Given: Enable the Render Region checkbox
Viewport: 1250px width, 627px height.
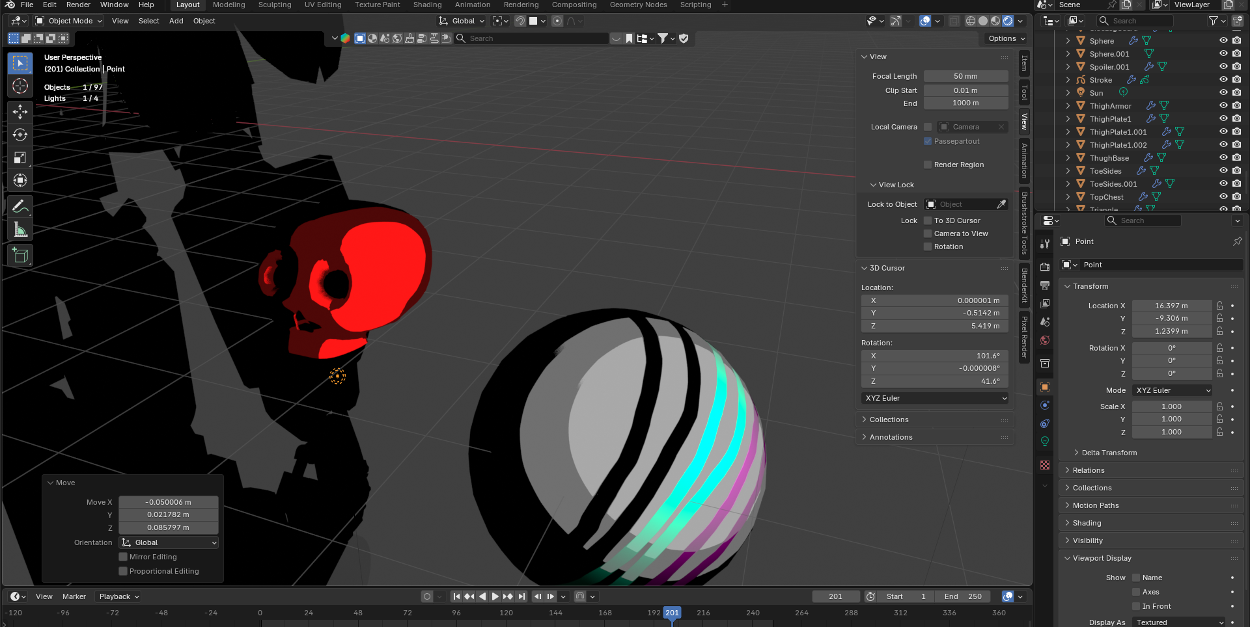Looking at the screenshot, I should coord(928,165).
